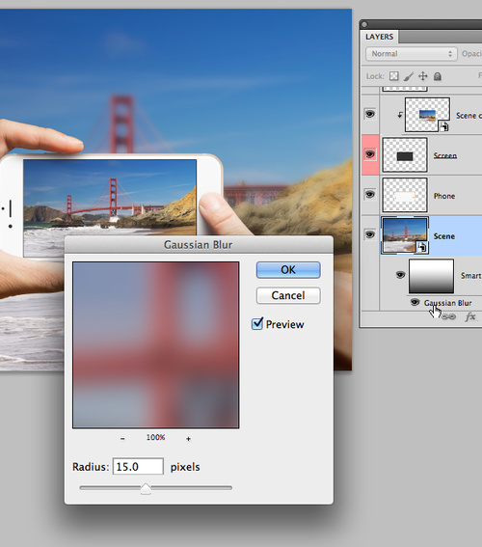Click the smart object badge on Scene thumbnail
The image size is (482, 547).
click(x=422, y=247)
